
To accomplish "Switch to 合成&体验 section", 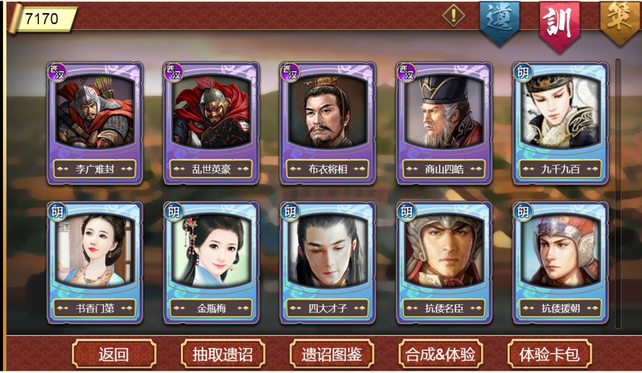I will click(441, 354).
